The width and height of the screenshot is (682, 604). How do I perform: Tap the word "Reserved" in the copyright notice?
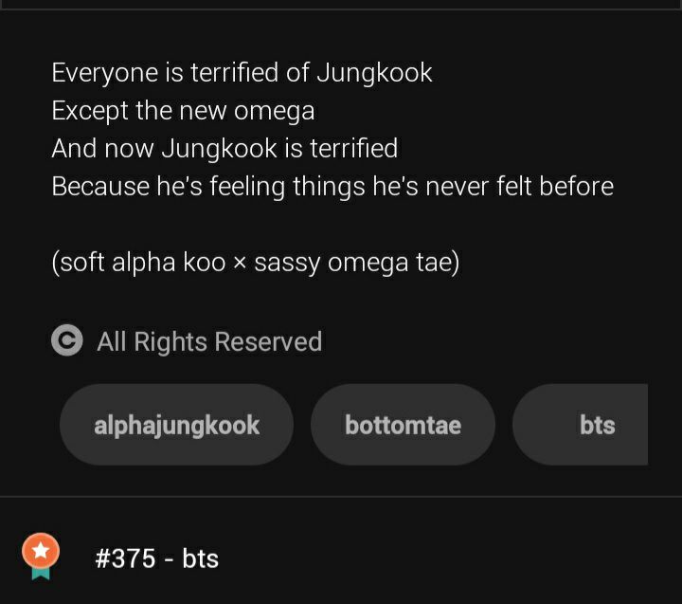(268, 341)
